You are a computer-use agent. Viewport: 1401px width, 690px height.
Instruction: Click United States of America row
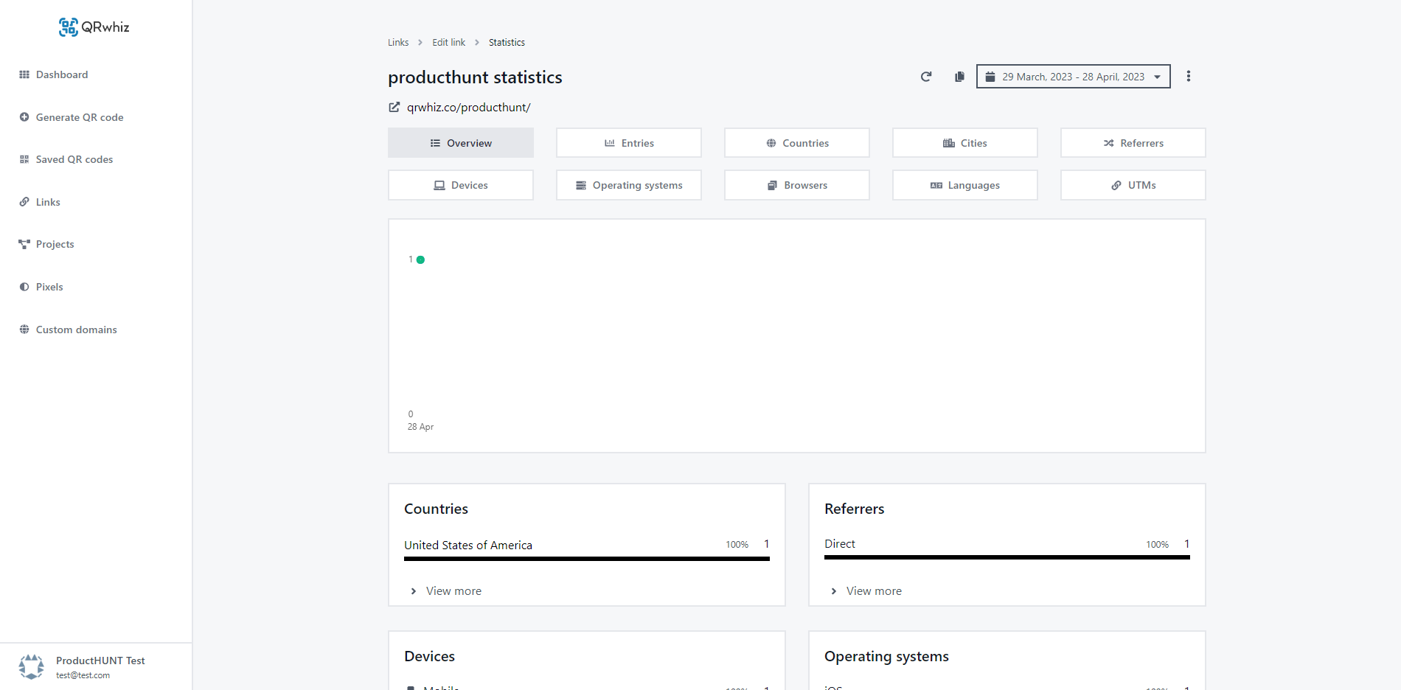(x=587, y=548)
